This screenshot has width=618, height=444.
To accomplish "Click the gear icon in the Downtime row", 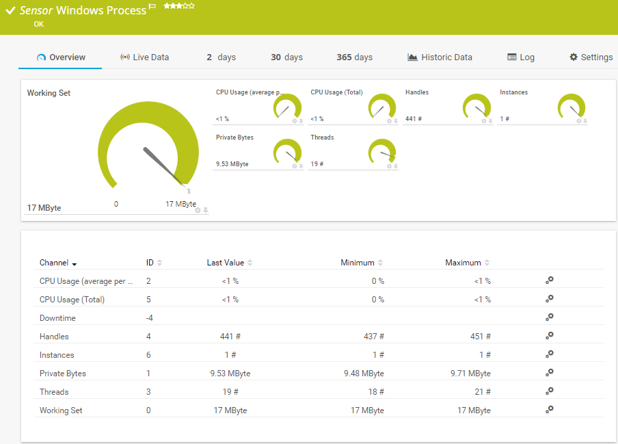I will 549,317.
